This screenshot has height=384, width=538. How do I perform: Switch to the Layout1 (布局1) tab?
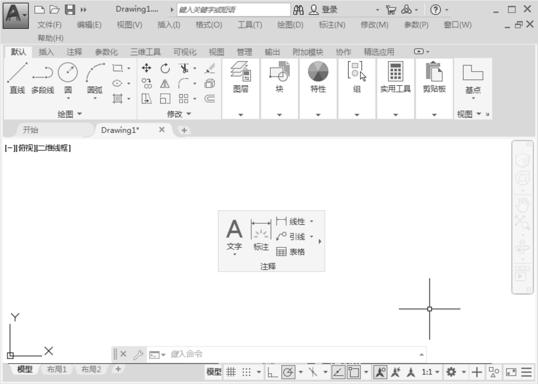coord(57,369)
